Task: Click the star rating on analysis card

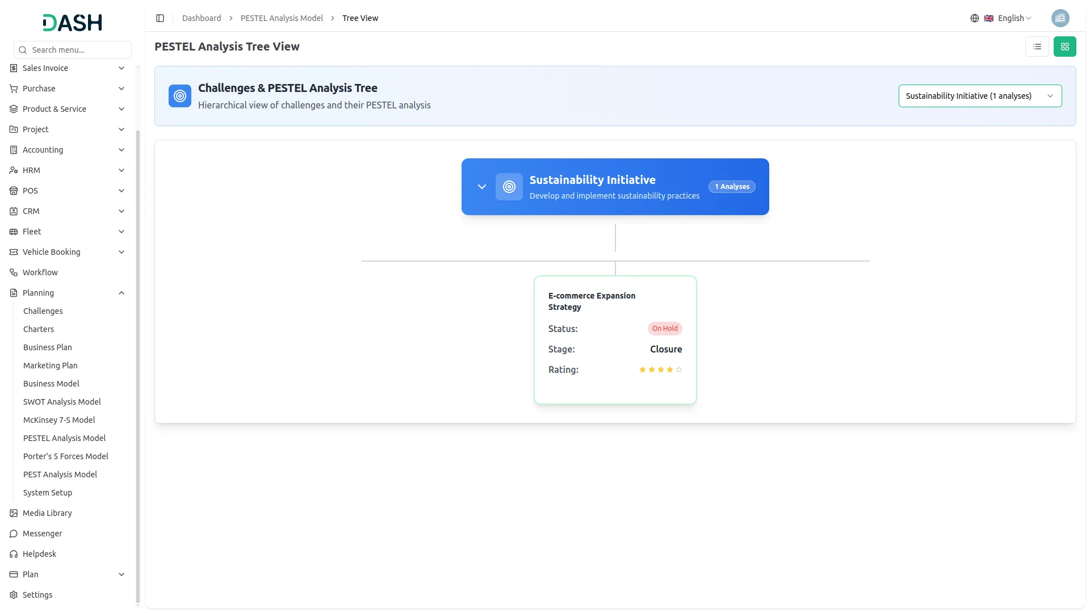Action: (660, 370)
